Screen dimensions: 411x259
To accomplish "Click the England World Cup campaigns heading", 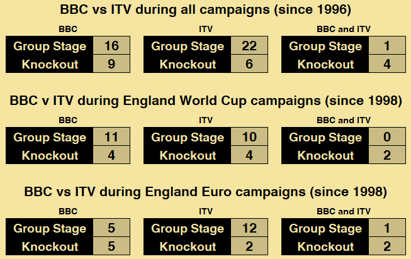I will point(205,101).
